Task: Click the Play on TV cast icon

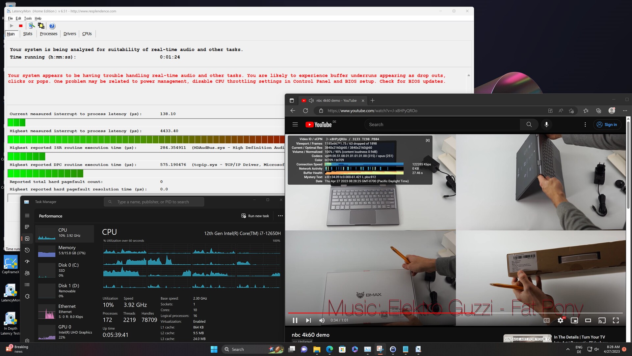Action: click(602, 320)
